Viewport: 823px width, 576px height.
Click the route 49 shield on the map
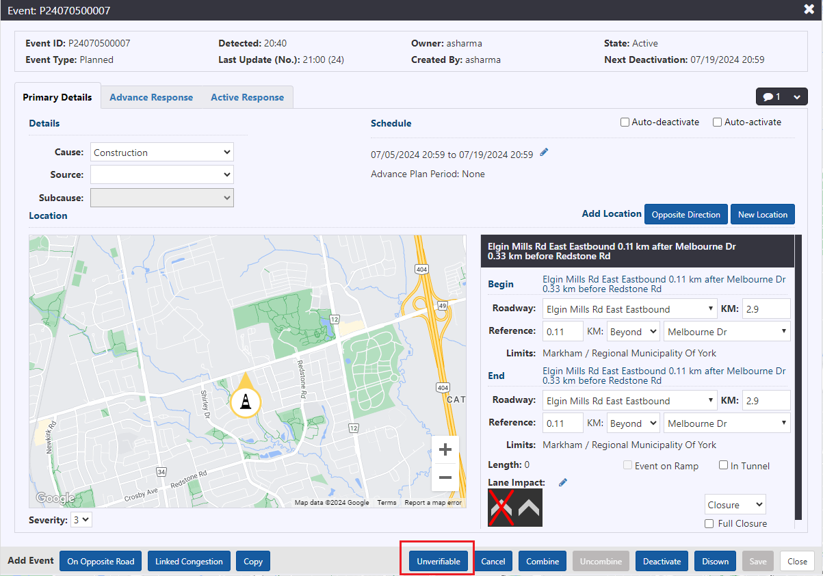click(x=442, y=305)
